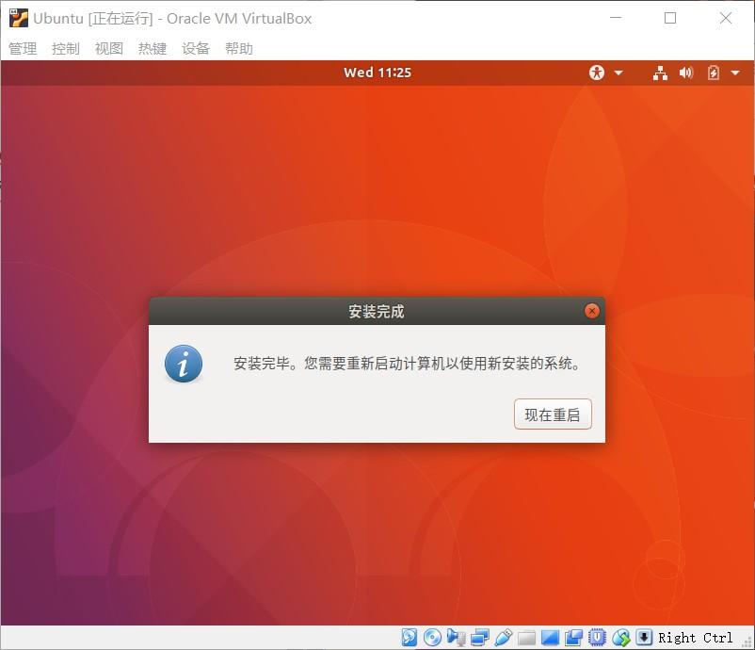Click the wired network icon
The width and height of the screenshot is (755, 650).
pyautogui.click(x=660, y=73)
